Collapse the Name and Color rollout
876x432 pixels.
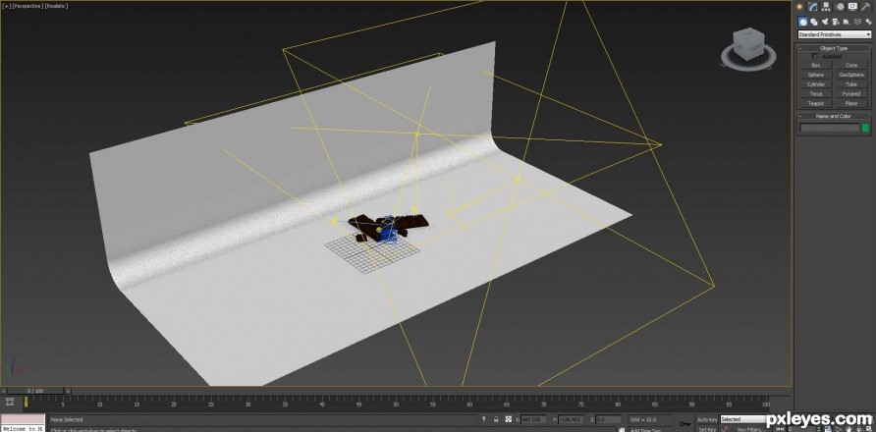click(834, 116)
